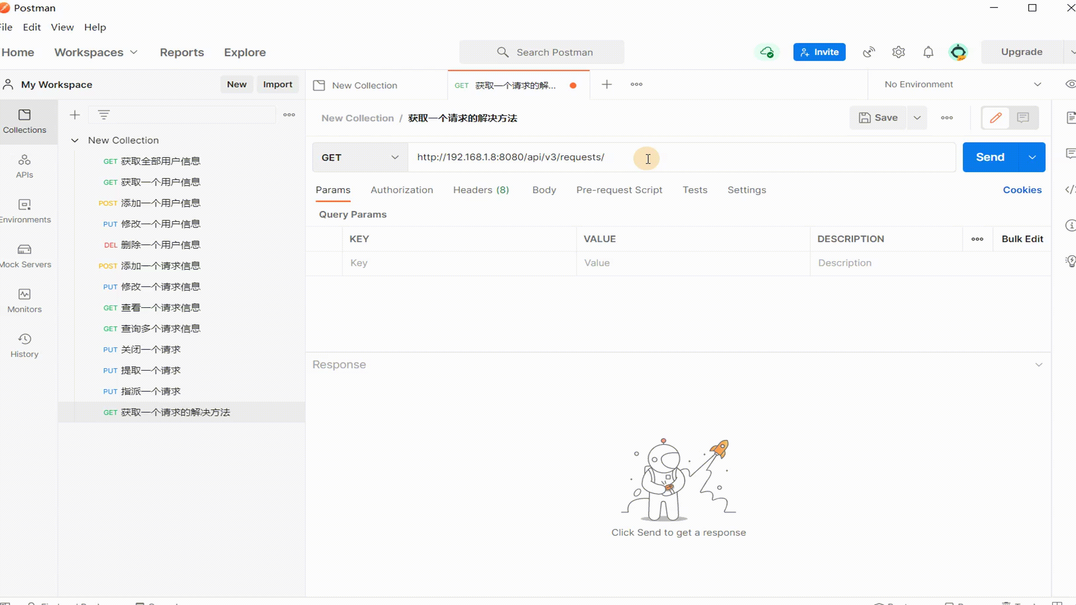Open notifications bell icon
The height and width of the screenshot is (605, 1076).
click(x=928, y=52)
